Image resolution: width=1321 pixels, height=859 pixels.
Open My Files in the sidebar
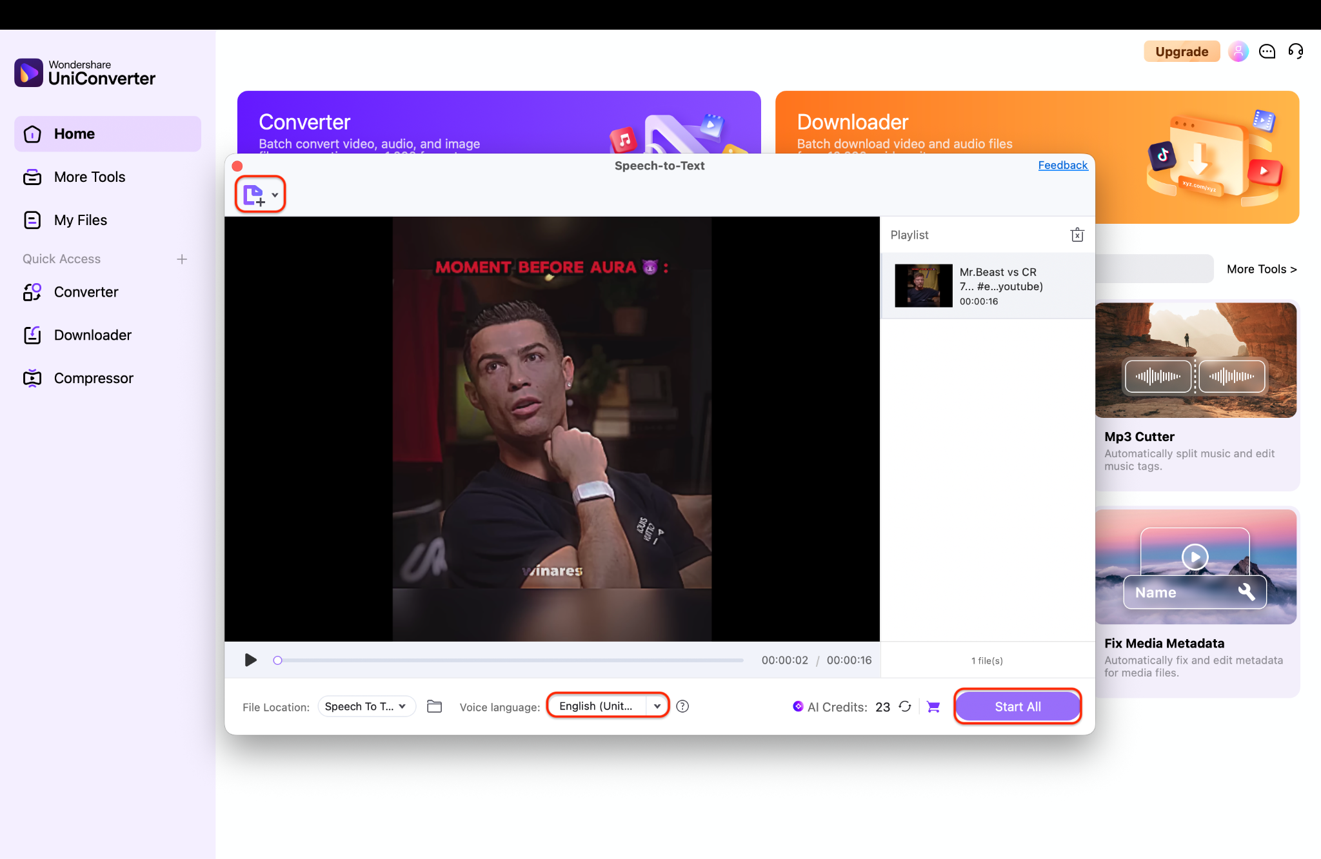tap(79, 220)
